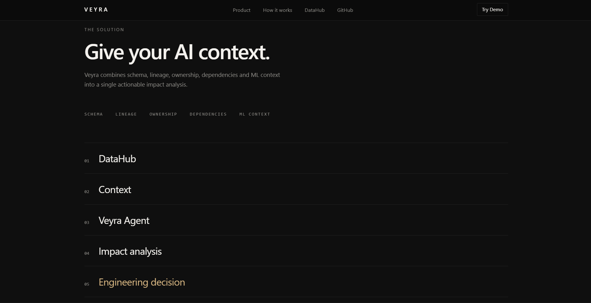The width and height of the screenshot is (591, 303).
Task: Expand the DataHub step row
Action: pos(296,159)
